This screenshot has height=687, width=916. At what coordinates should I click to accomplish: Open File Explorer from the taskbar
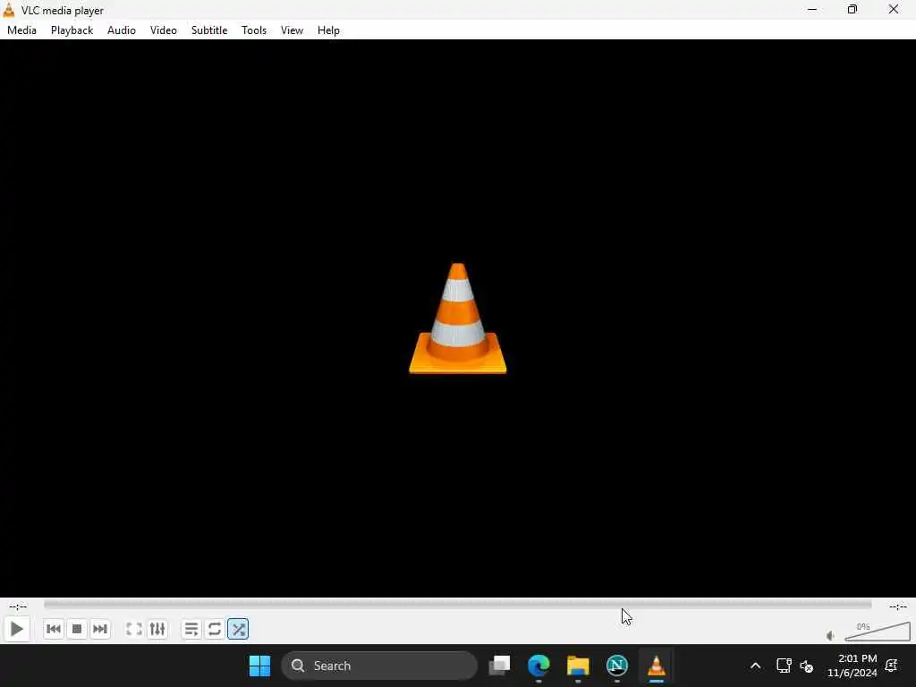click(578, 666)
